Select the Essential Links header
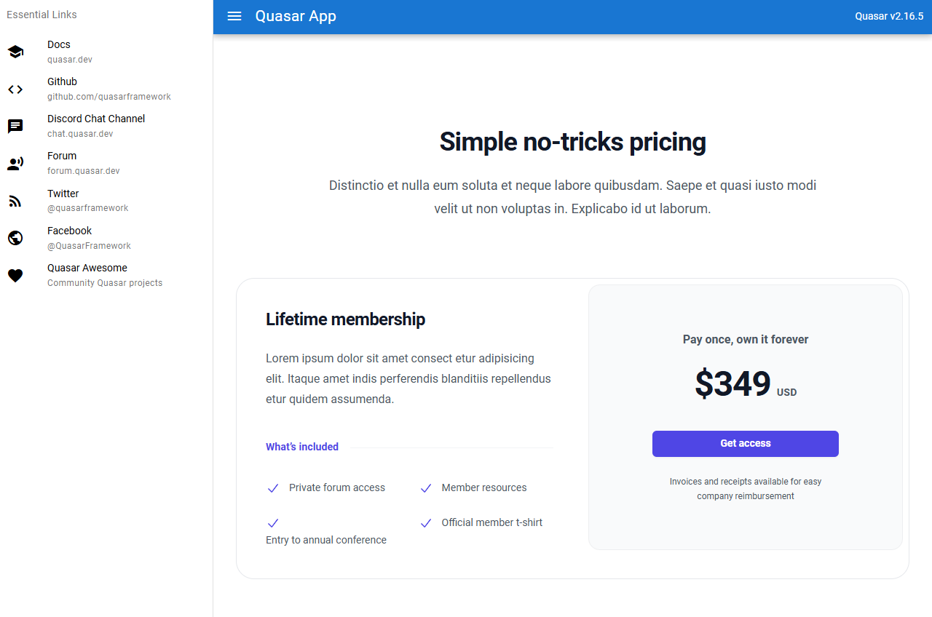The width and height of the screenshot is (932, 617). coord(42,15)
